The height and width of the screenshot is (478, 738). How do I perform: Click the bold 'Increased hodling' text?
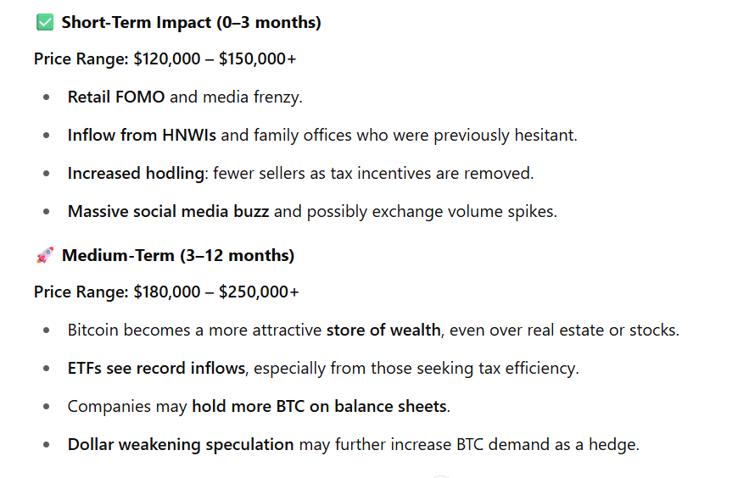tap(136, 173)
